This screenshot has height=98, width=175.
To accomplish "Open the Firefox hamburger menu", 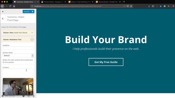I will (x=173, y=6).
